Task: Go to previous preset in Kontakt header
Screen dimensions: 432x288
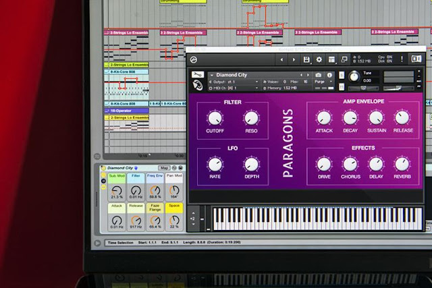Action: (281, 60)
